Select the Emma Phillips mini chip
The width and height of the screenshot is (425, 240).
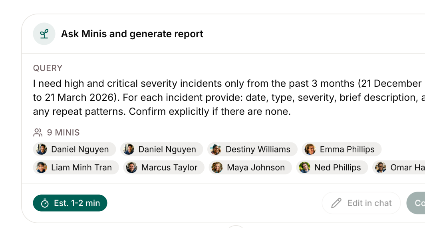pos(342,149)
